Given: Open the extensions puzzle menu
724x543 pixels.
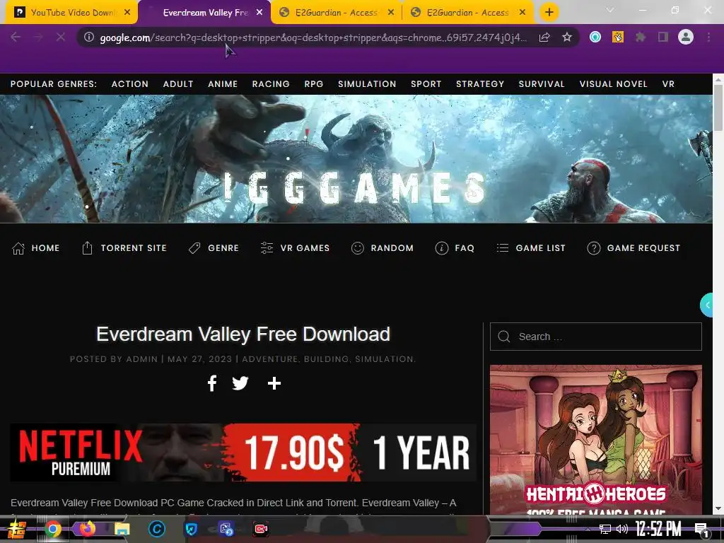Looking at the screenshot, I should tap(641, 37).
